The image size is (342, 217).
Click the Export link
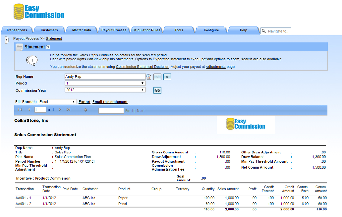tap(84, 102)
